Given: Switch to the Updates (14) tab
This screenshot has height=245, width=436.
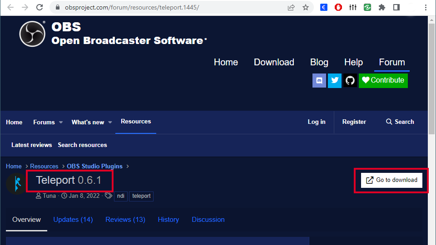Looking at the screenshot, I should pyautogui.click(x=73, y=220).
